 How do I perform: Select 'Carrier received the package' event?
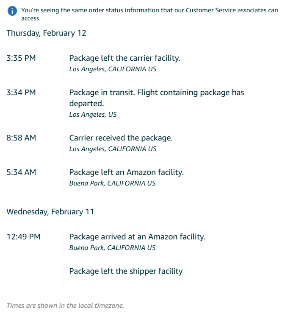point(121,138)
